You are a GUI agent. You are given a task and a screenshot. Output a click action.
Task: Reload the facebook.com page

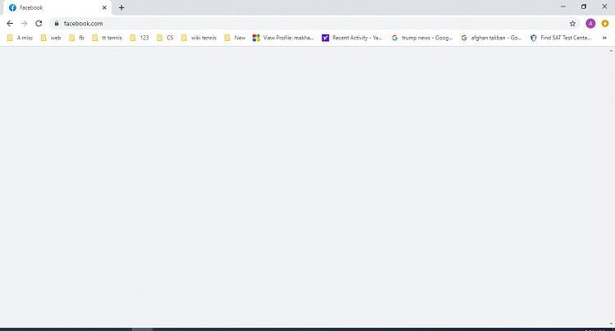pos(39,24)
